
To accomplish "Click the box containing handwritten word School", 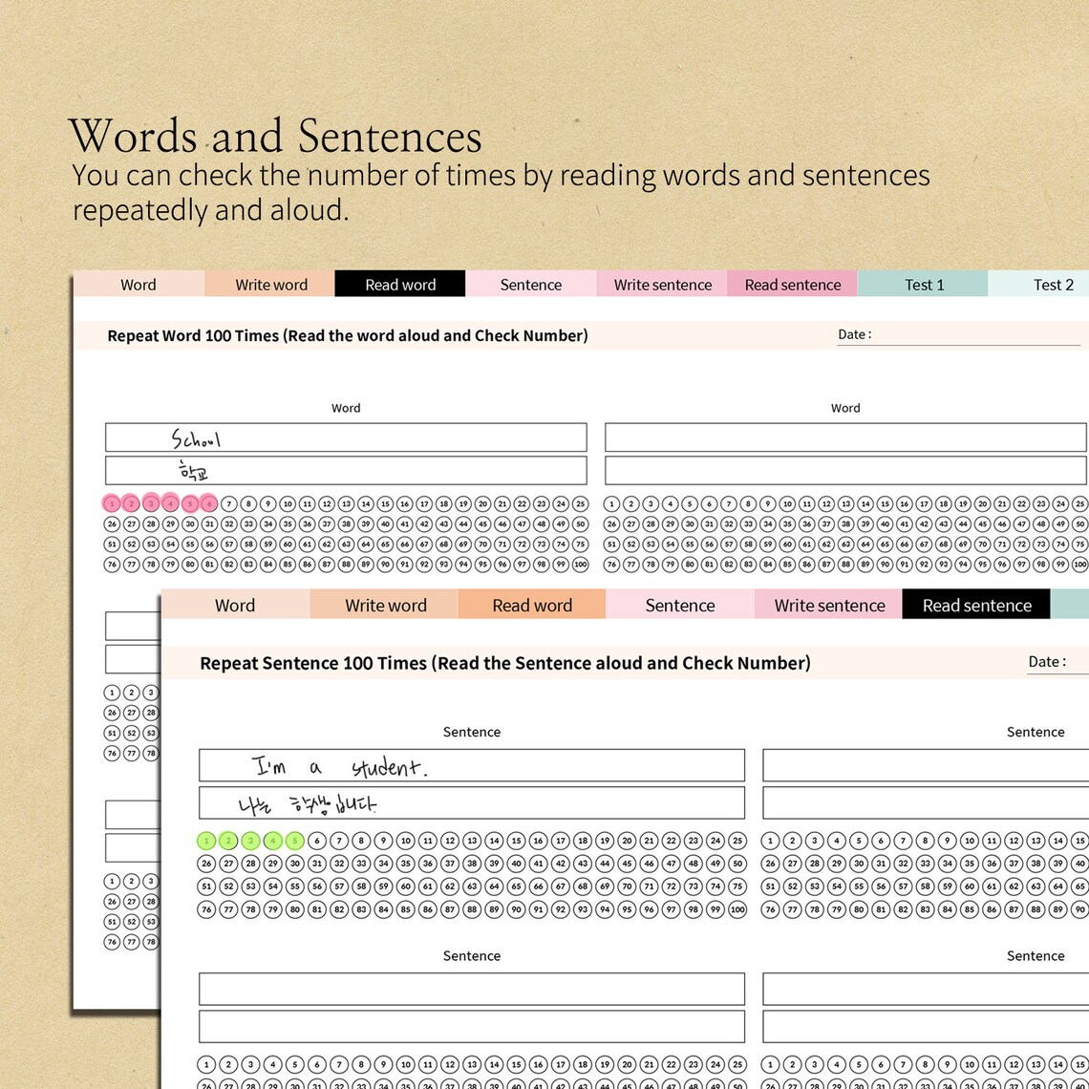I will pos(345,437).
